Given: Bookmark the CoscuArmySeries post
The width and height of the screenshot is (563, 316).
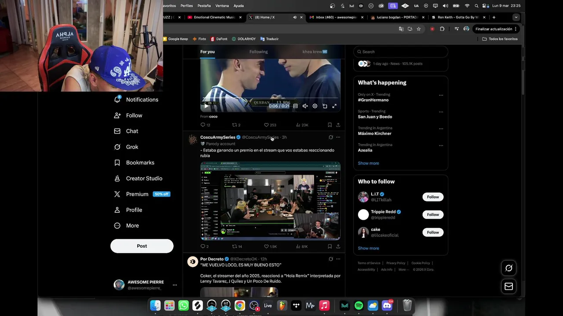Looking at the screenshot, I should coord(329,247).
